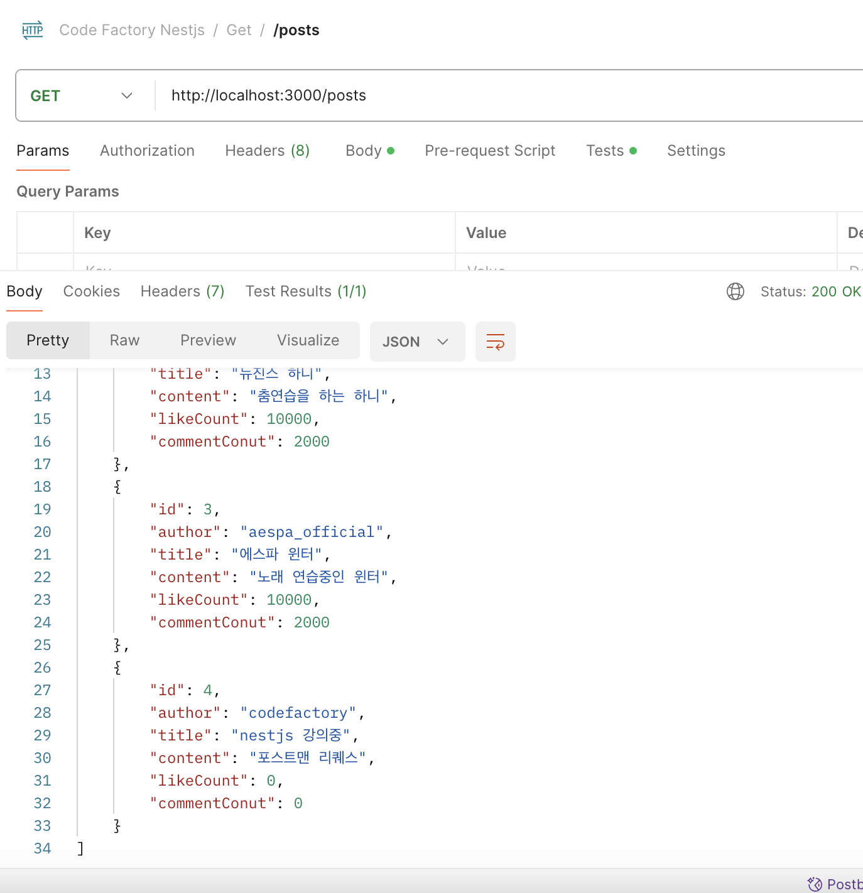The height and width of the screenshot is (893, 863).
Task: Open the Settings tab
Action: coord(696,151)
